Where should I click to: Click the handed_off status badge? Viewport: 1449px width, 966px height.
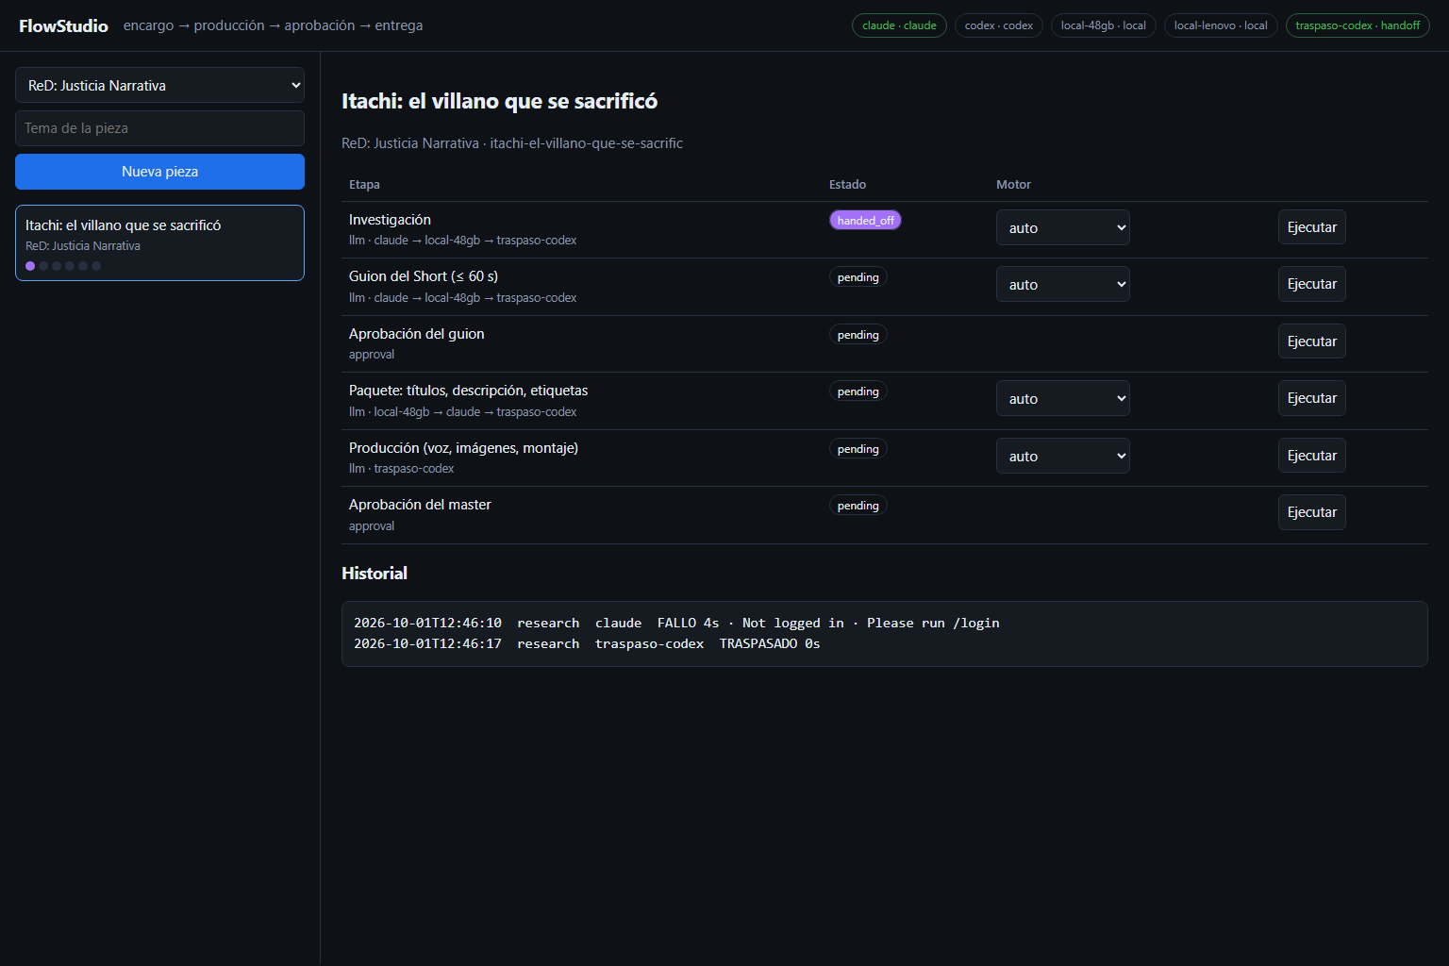point(865,220)
